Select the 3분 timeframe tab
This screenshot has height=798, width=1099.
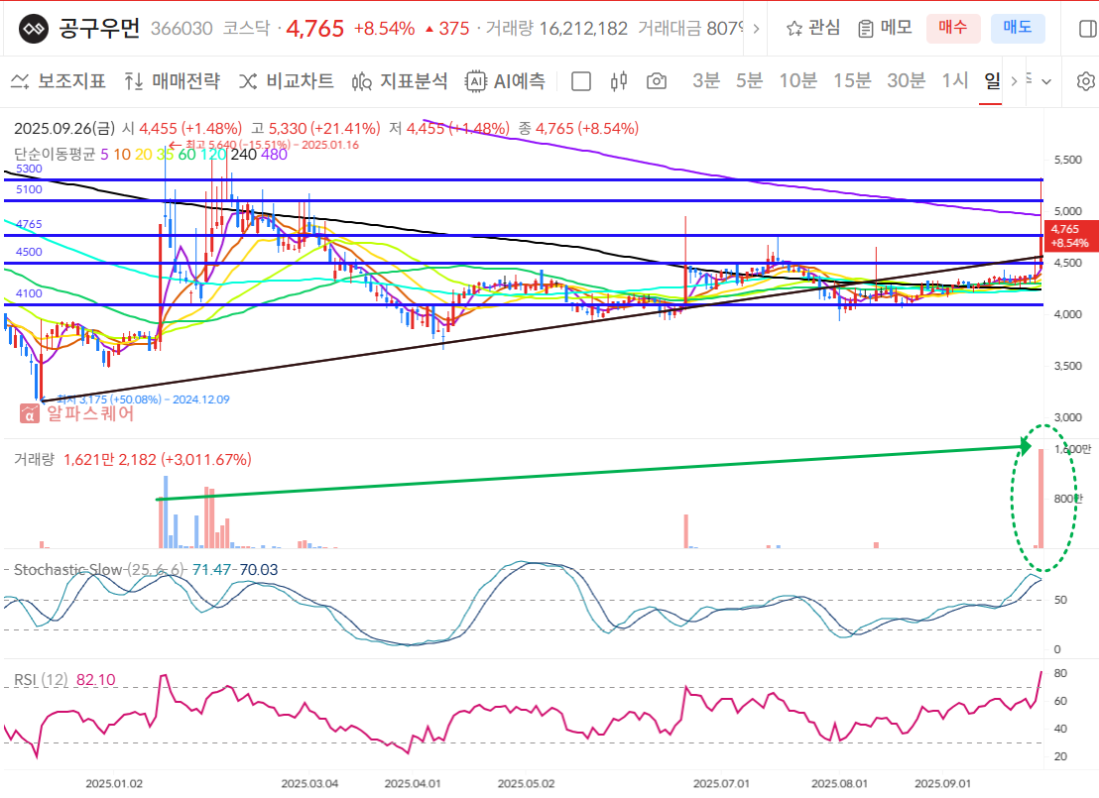(706, 80)
